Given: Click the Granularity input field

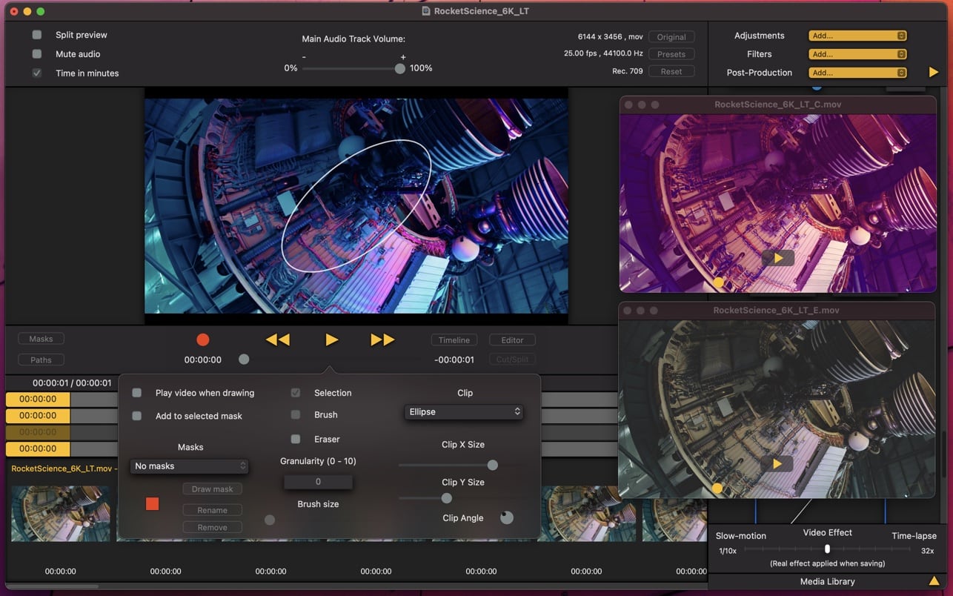Looking at the screenshot, I should (x=318, y=482).
